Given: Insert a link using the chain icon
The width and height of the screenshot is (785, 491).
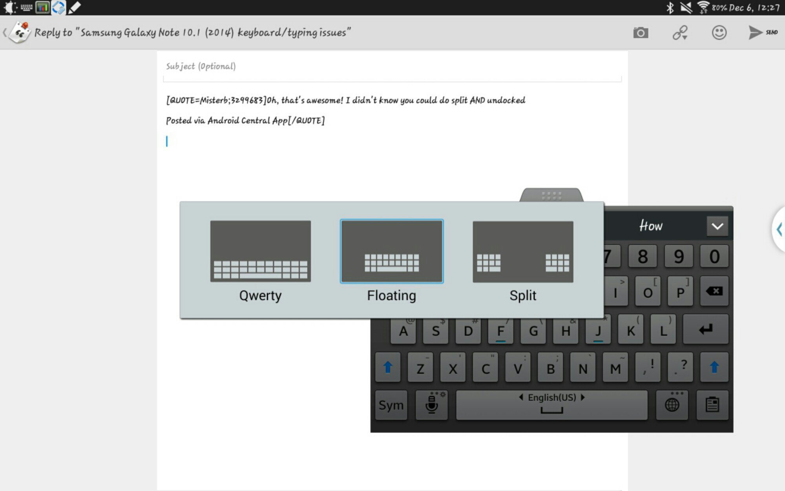Looking at the screenshot, I should 680,33.
